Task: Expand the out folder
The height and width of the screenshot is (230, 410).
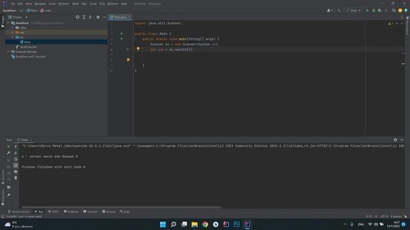Action: coord(13,33)
